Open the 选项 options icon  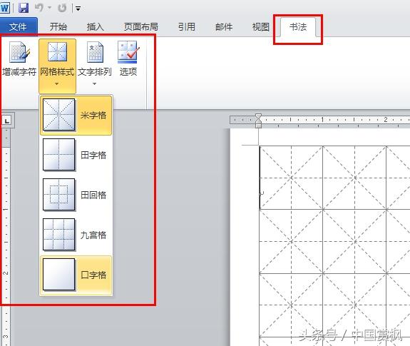click(128, 58)
